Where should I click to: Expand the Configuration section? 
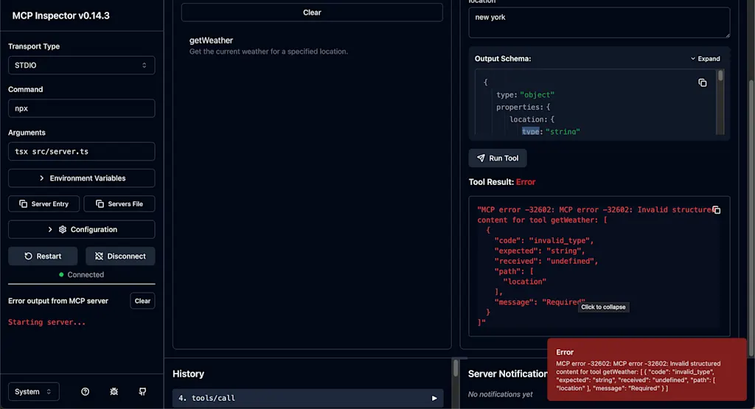(81, 230)
